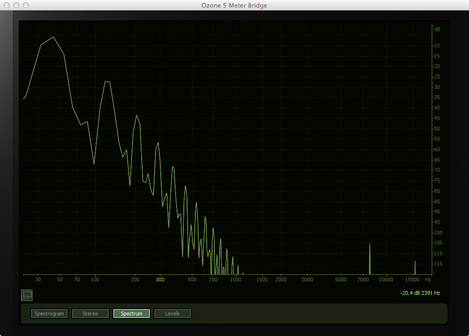This screenshot has width=469, height=336.
Task: Click the spectrum spike near 15000 Hz
Action: click(x=415, y=268)
